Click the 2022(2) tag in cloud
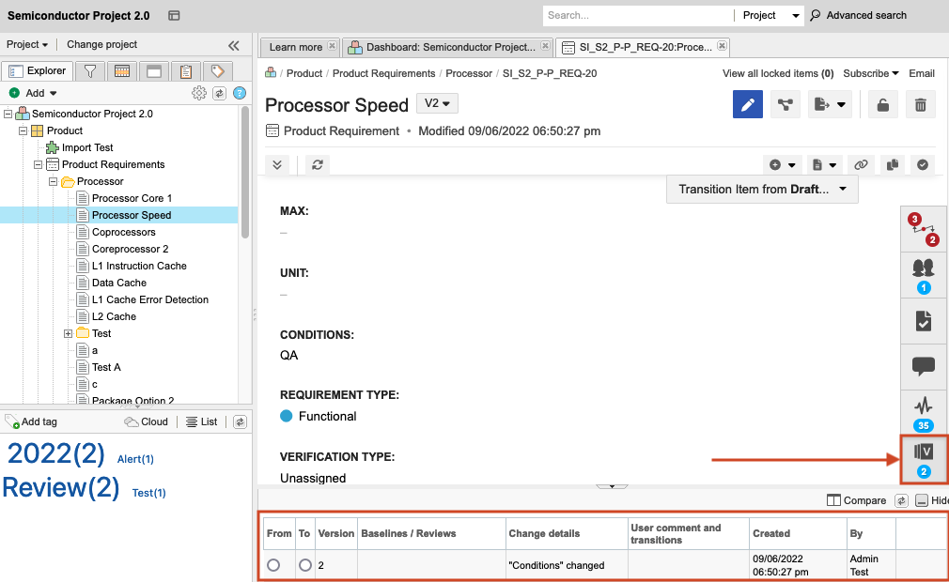 click(x=55, y=454)
